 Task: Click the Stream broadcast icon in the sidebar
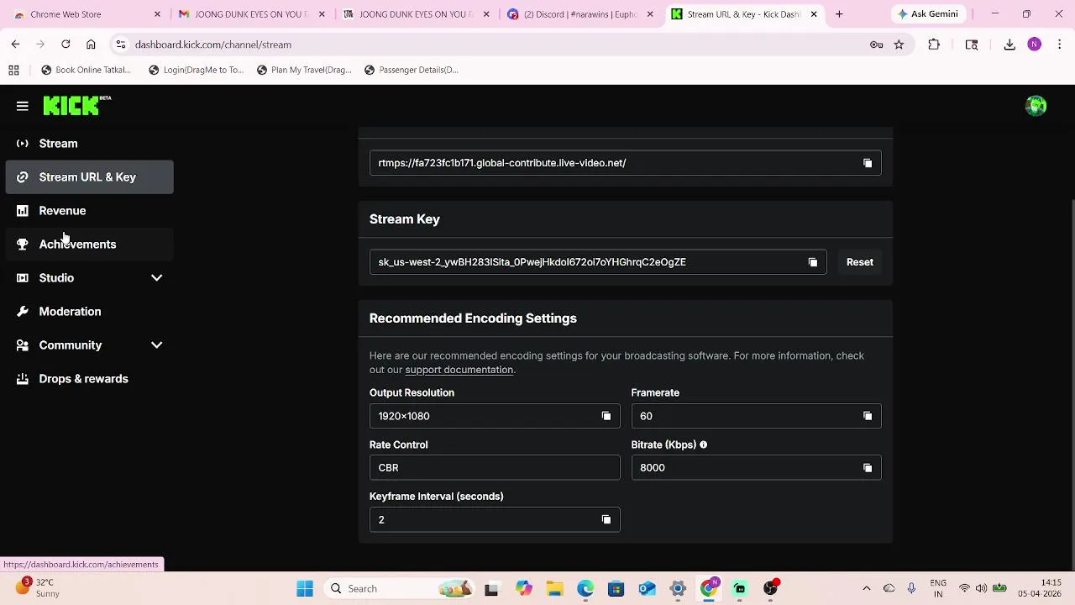(x=23, y=144)
